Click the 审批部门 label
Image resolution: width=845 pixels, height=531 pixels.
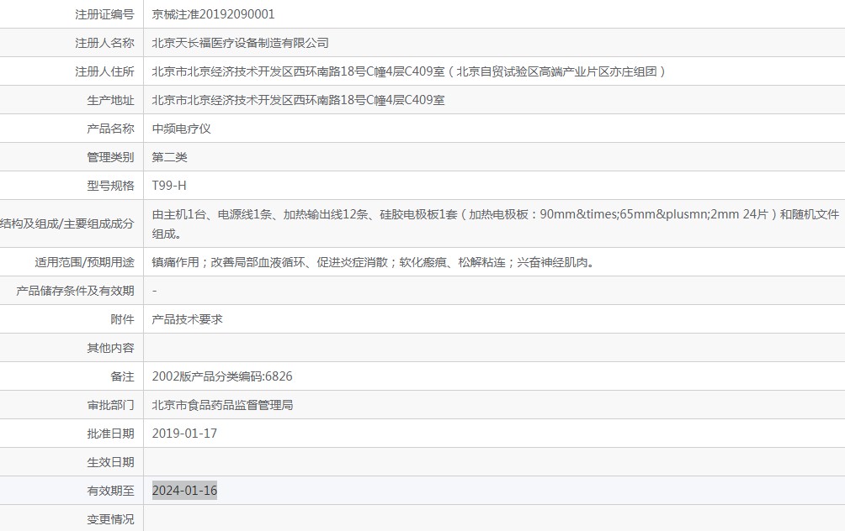110,405
